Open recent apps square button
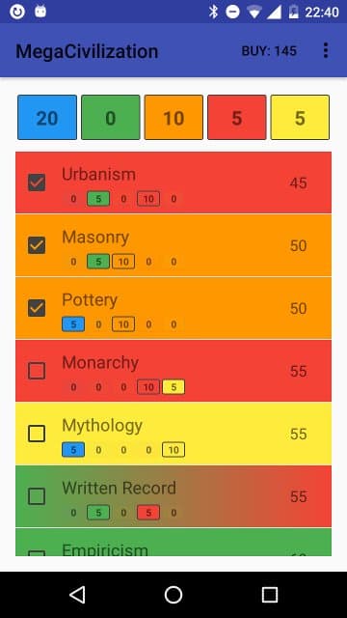 [x=270, y=595]
